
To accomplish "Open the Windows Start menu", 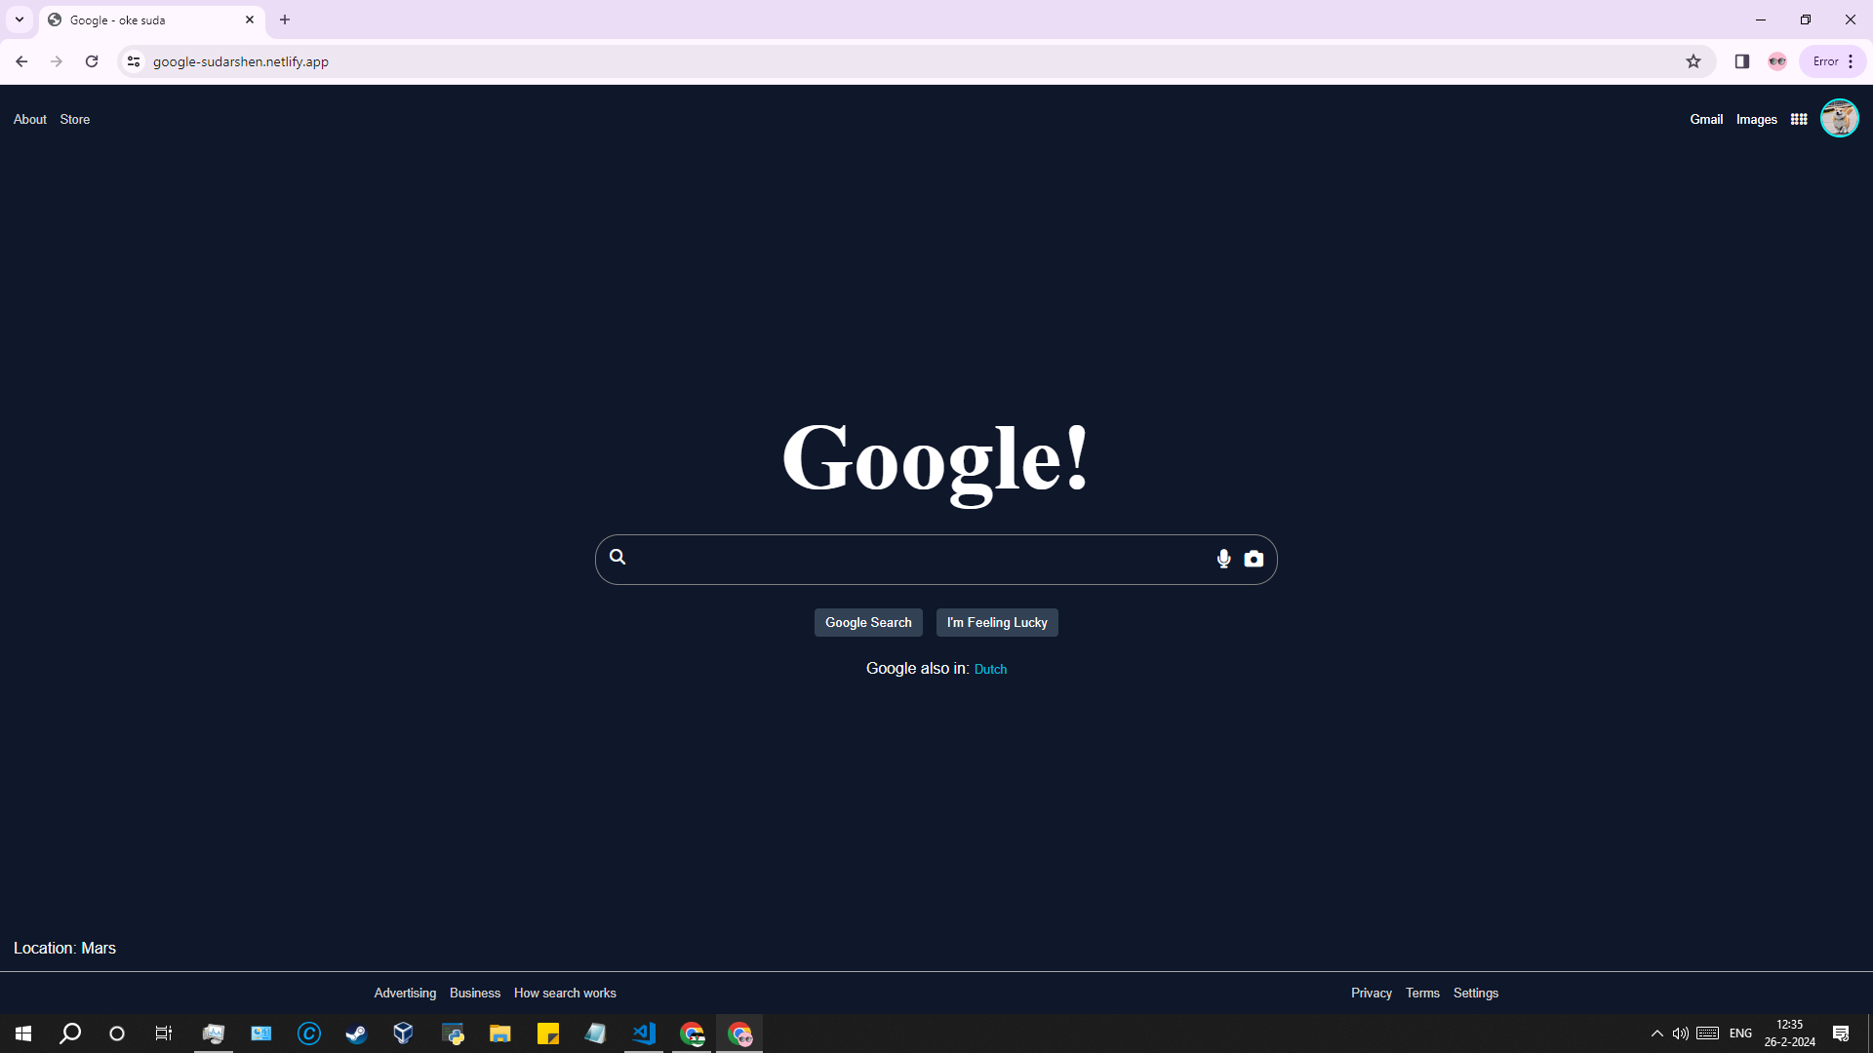I will point(23,1033).
